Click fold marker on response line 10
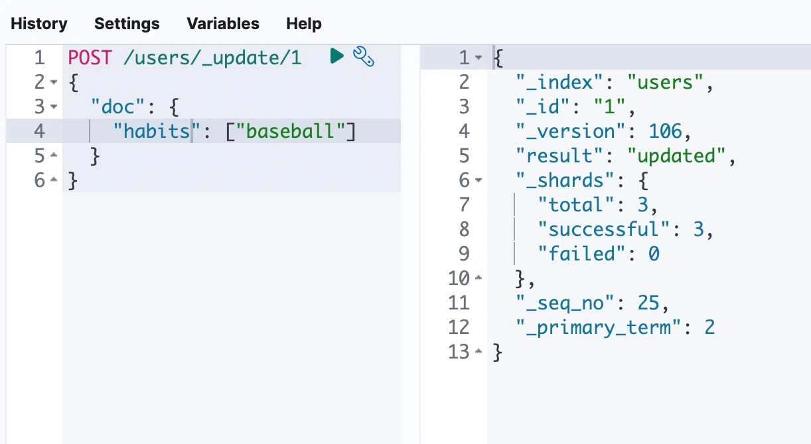Screen dimensions: 811x444 [479, 278]
